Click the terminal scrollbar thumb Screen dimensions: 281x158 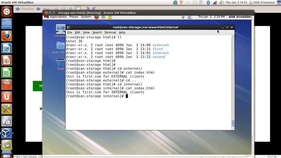233,123
